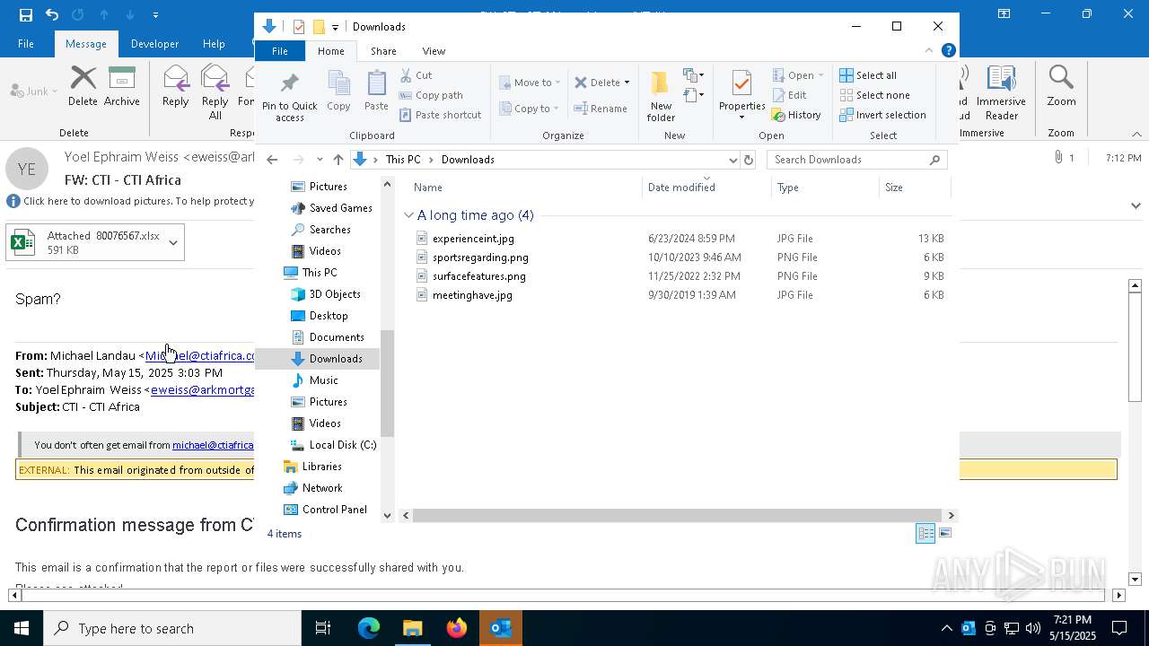
Task: Switch to large icons view button
Action: point(944,533)
